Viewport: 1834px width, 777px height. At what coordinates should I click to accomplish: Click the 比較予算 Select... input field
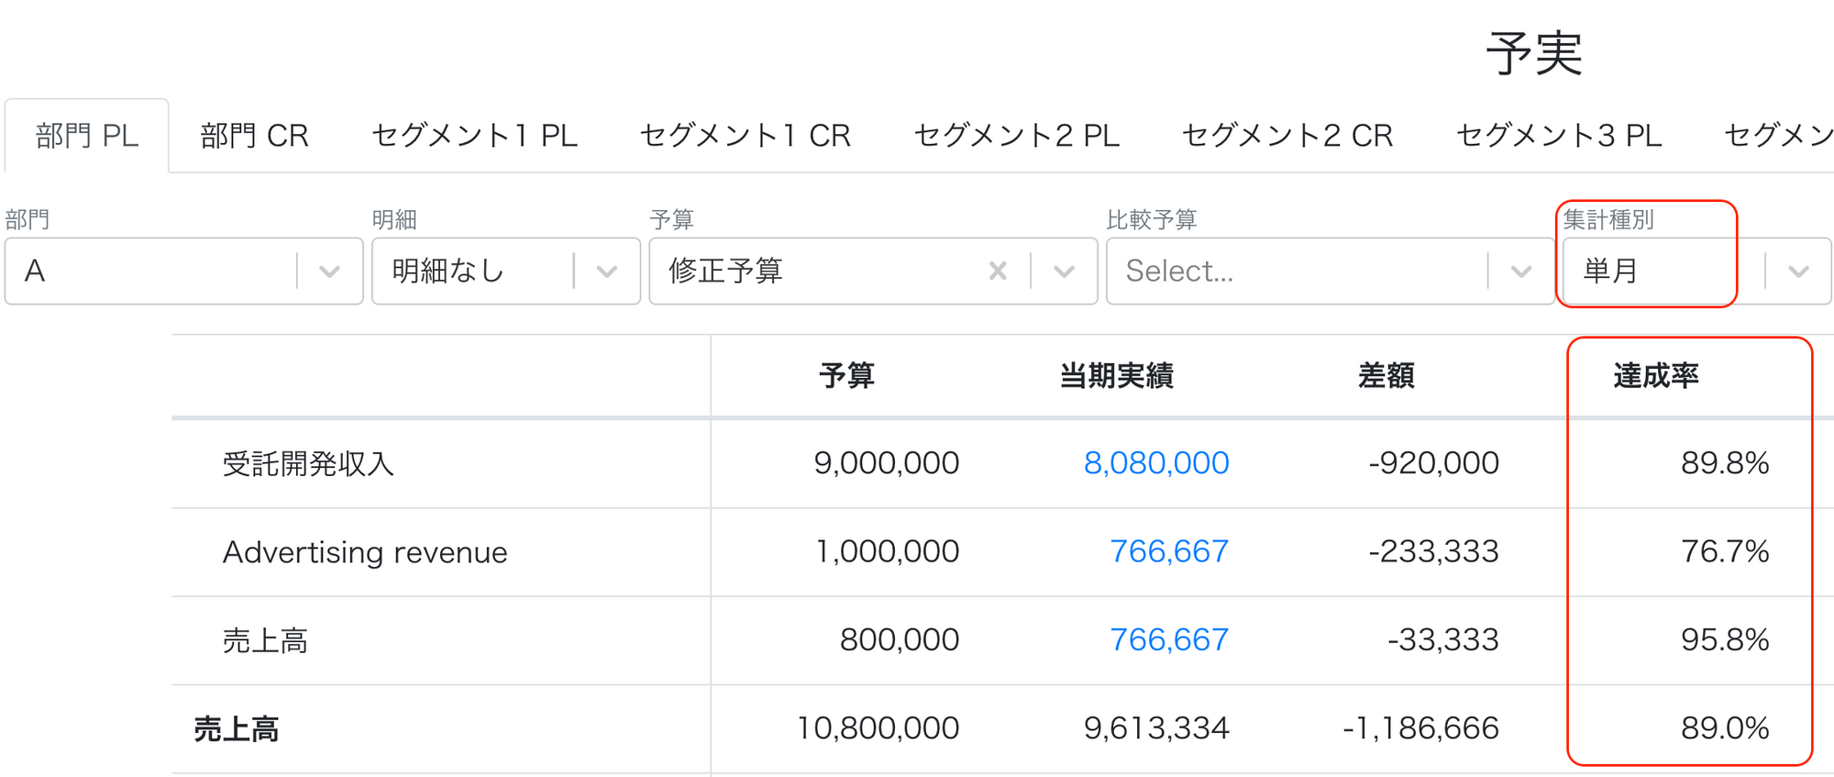(1296, 272)
